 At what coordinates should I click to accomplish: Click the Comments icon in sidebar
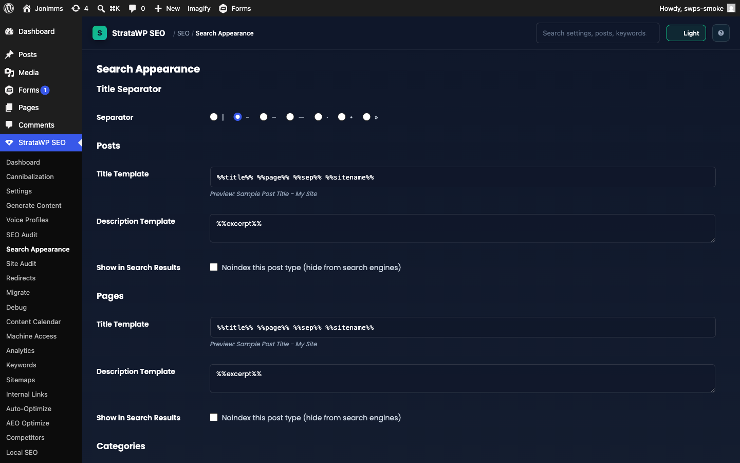click(x=9, y=125)
